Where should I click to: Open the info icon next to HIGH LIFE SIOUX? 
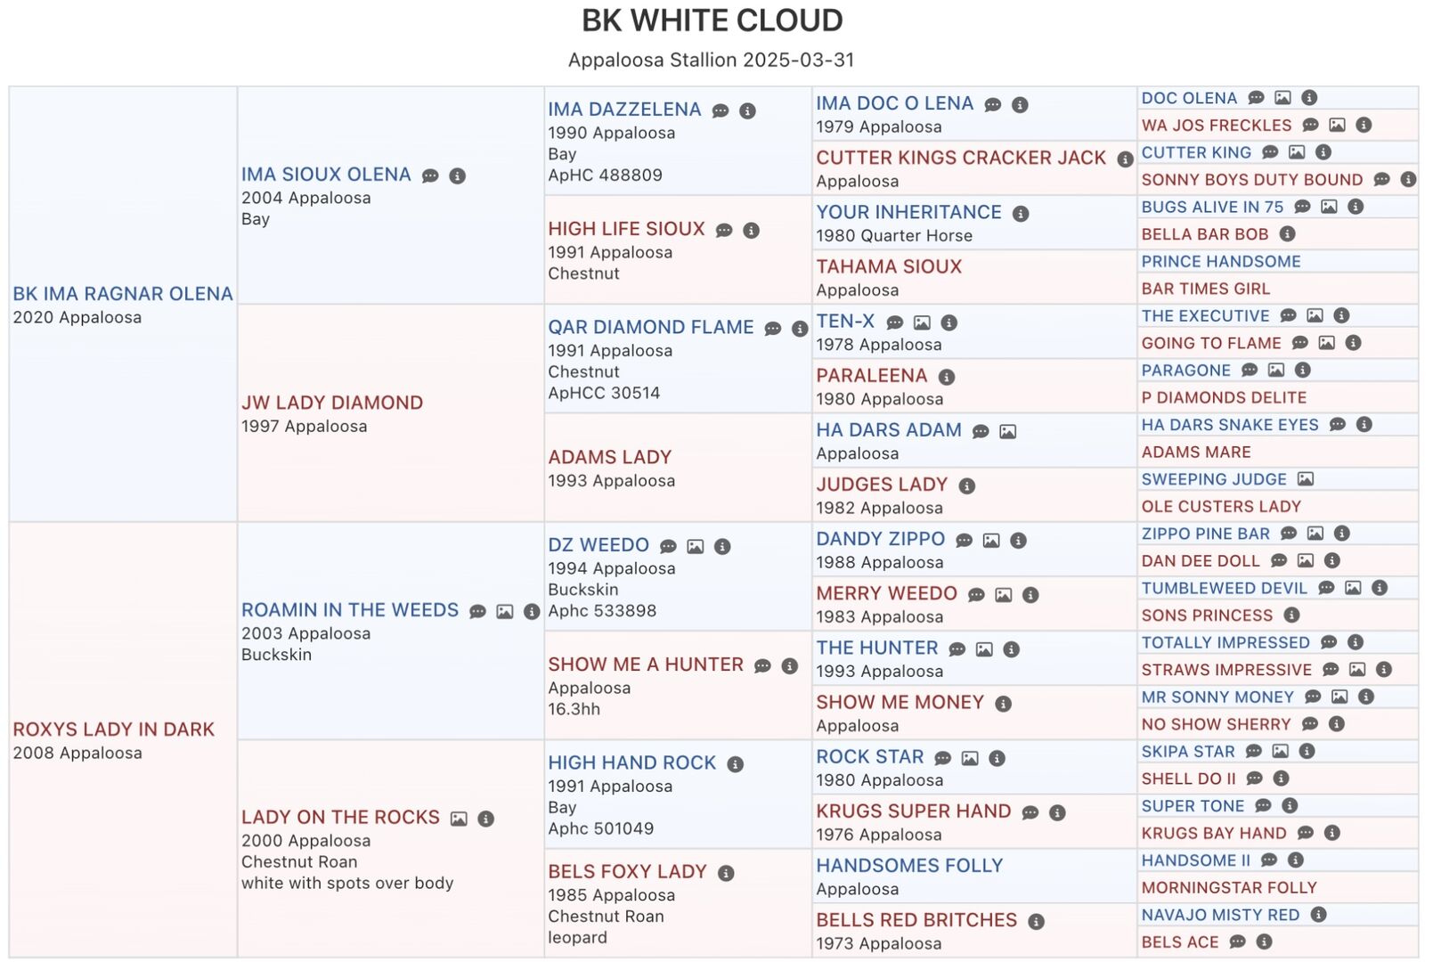pos(752,231)
